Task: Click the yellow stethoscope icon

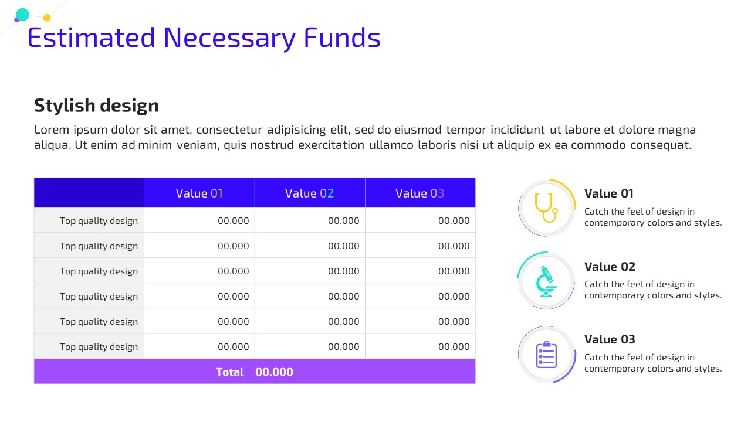Action: 546,208
